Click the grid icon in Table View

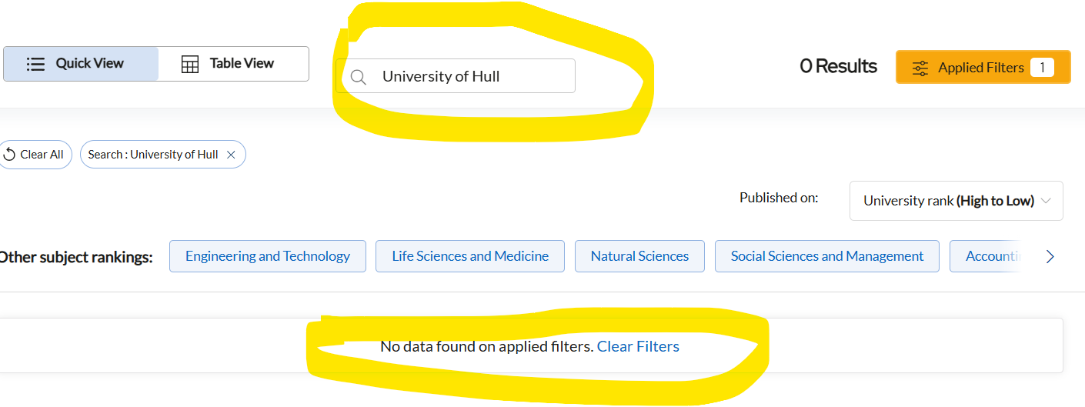coord(190,64)
